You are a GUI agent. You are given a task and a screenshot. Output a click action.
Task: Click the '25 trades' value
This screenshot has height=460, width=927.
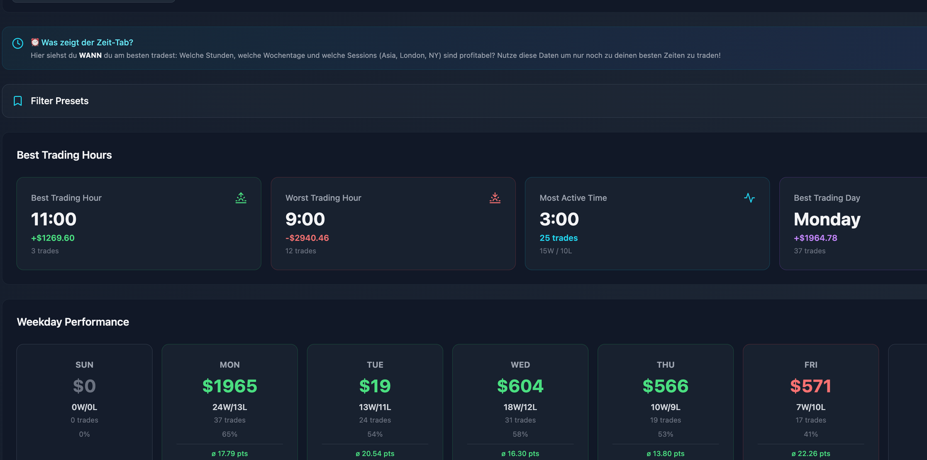point(559,238)
